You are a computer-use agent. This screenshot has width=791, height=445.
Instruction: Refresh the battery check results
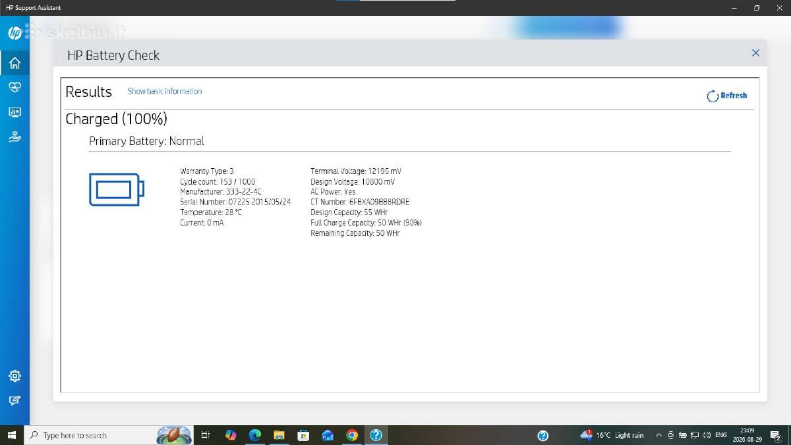[727, 96]
